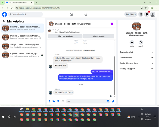Click Mark as pending button
Screen dimensions: 159x127
pos(65,36)
